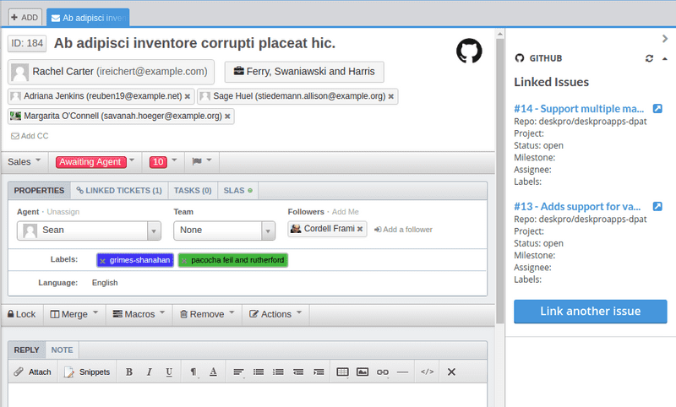Remove CC Adriana Jenkins
The image size is (676, 407).
[x=188, y=96]
